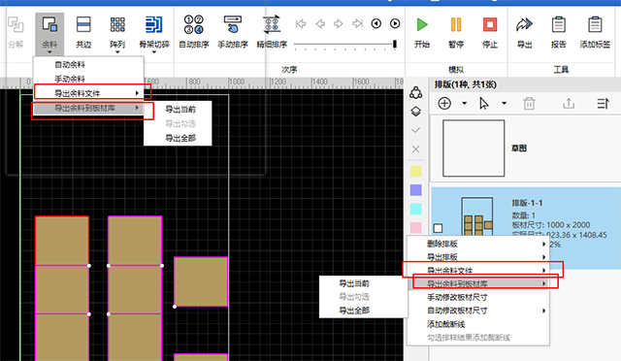Start simulation with the green 开始 button
The image size is (621, 361).
pyautogui.click(x=422, y=24)
